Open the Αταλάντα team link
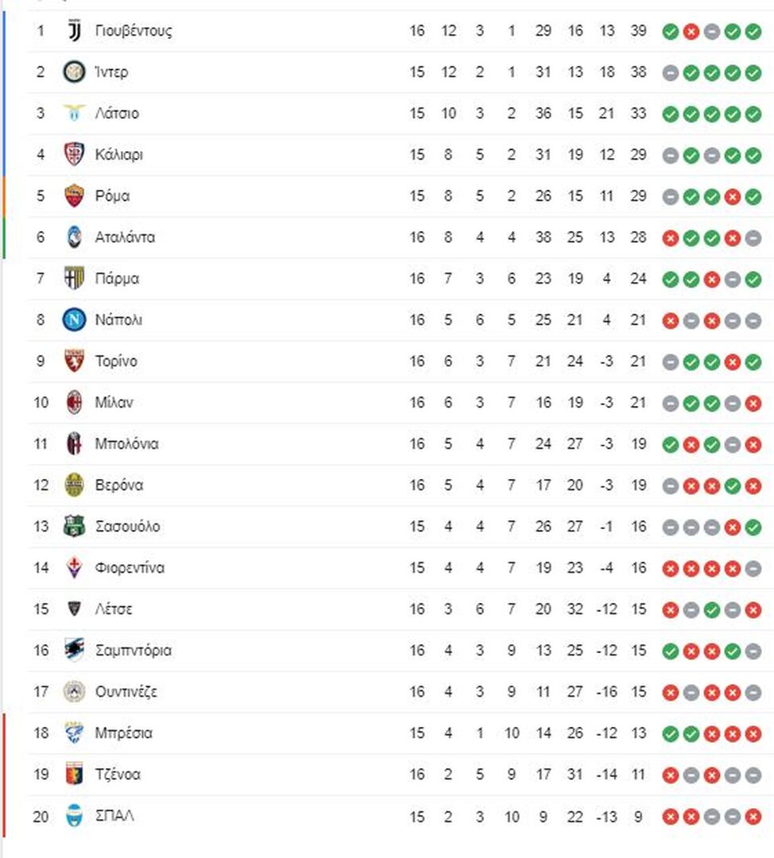Screen dimensions: 774x858 125,238
